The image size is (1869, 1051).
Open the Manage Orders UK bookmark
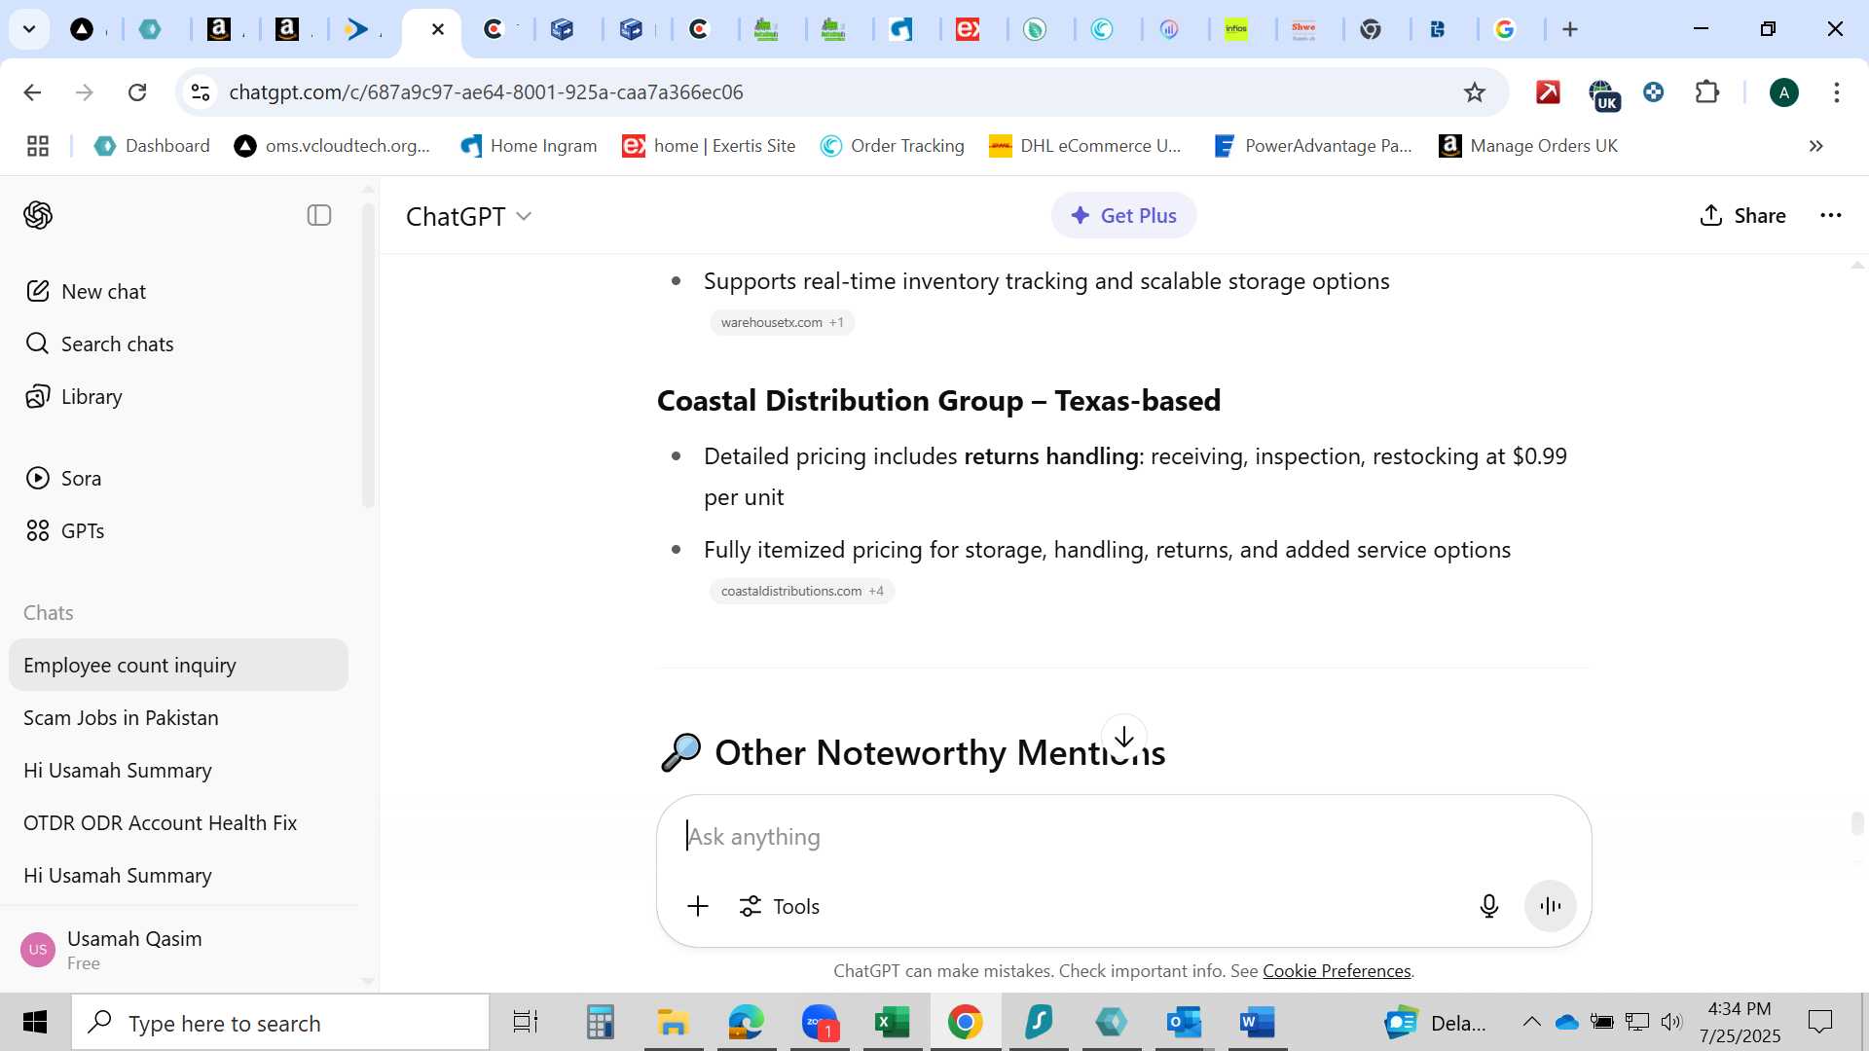(1528, 146)
